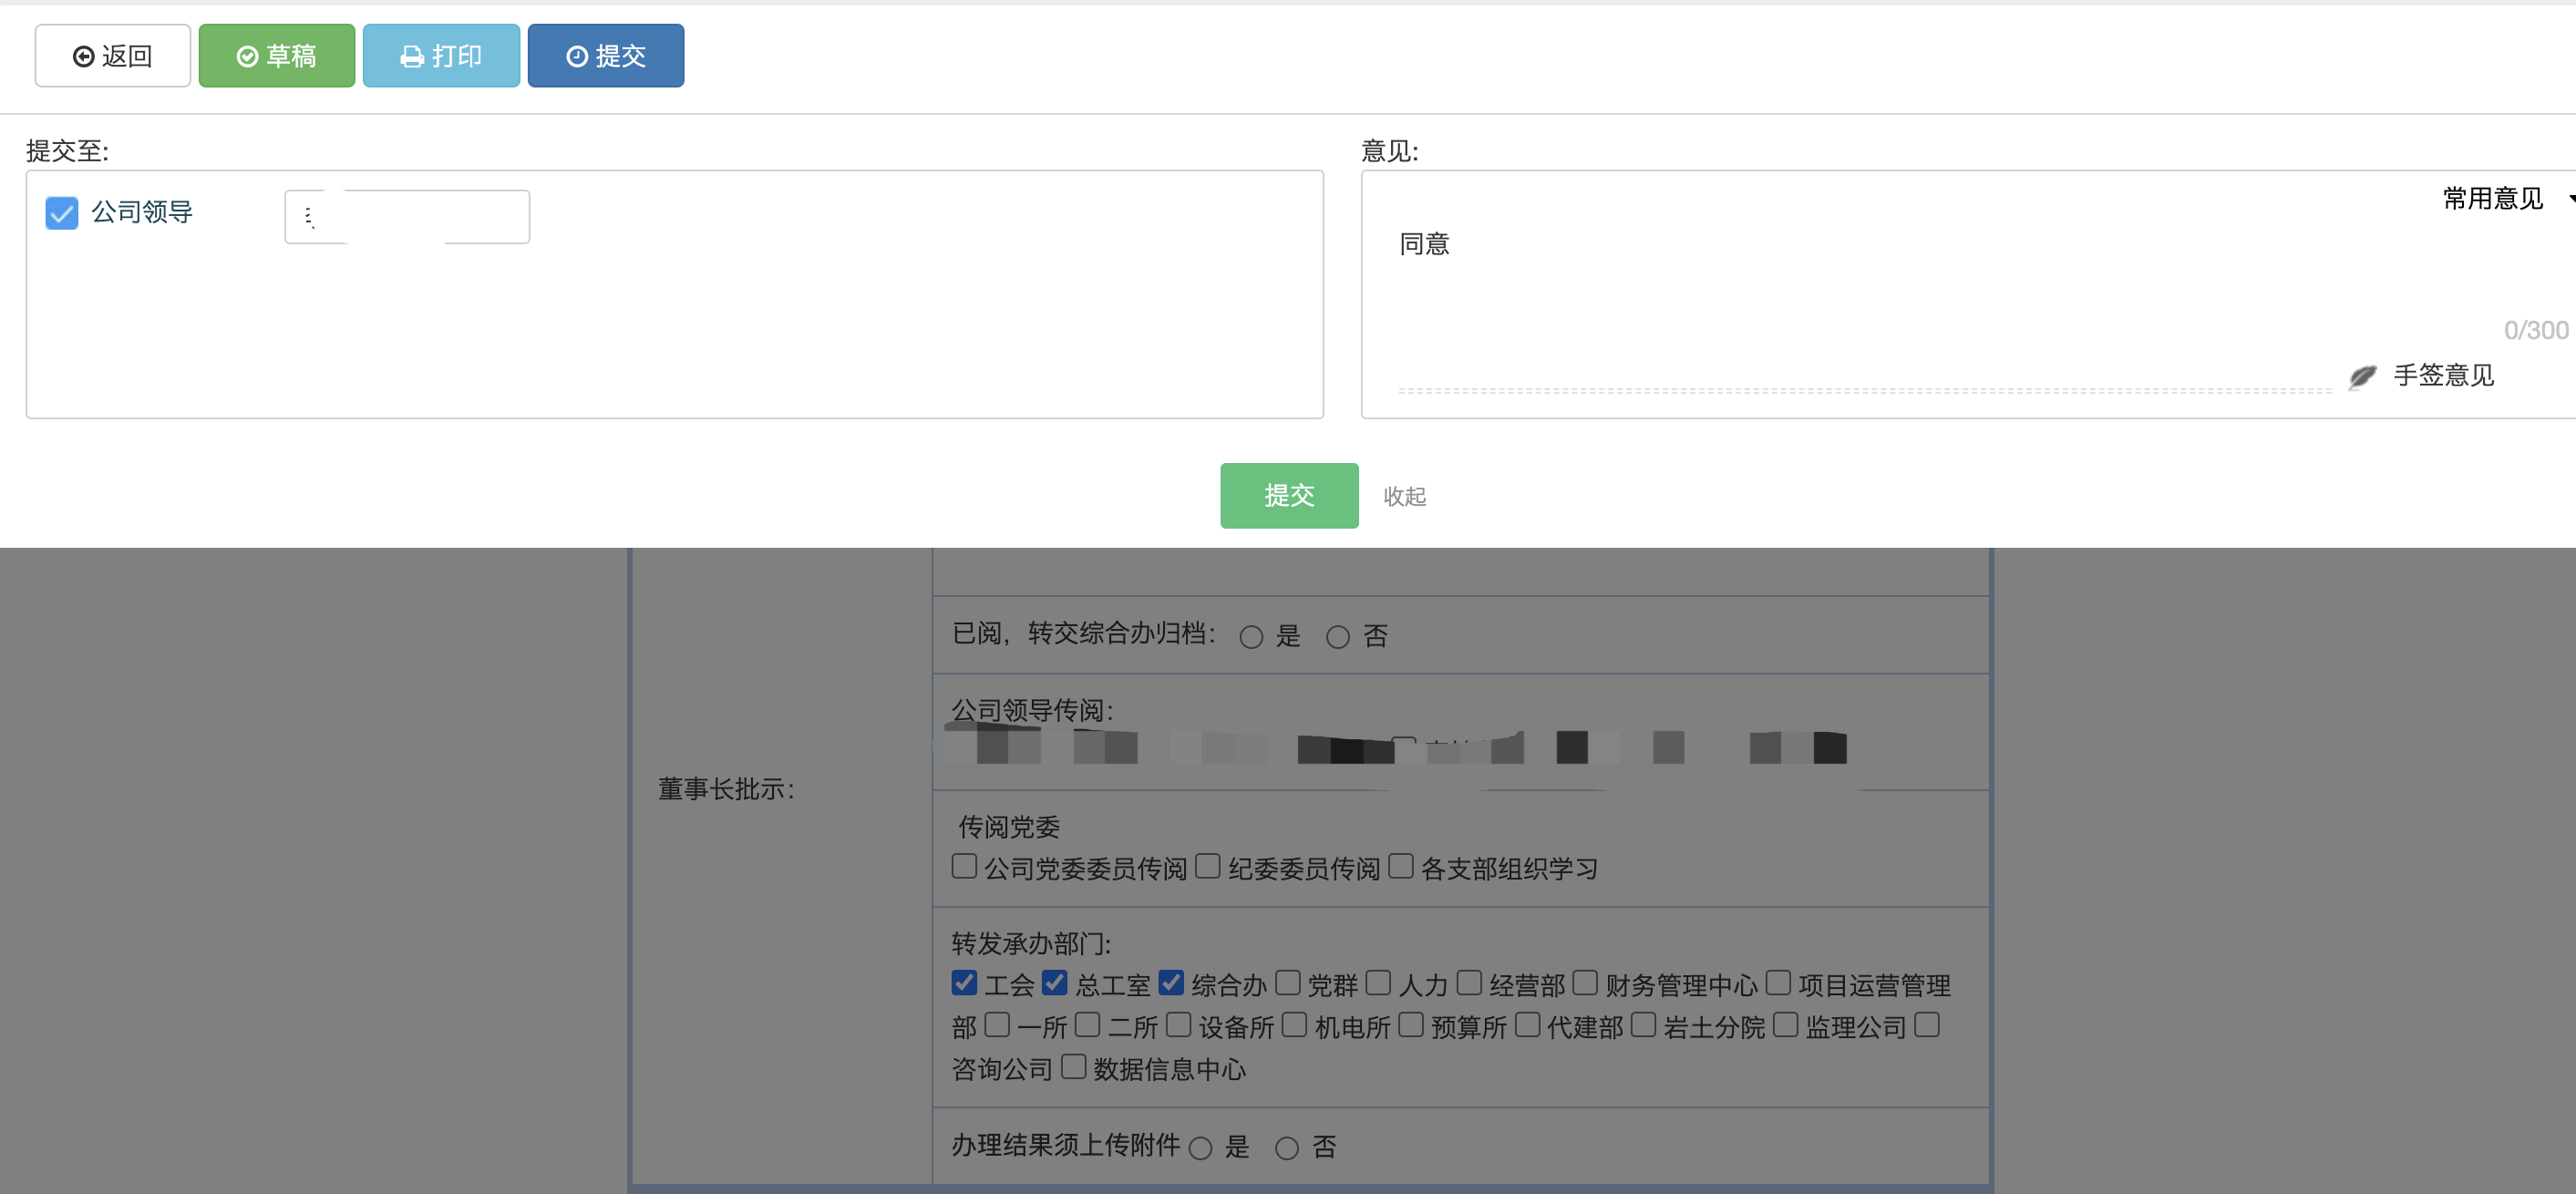
Task: Click the 返回 back button
Action: tap(112, 56)
